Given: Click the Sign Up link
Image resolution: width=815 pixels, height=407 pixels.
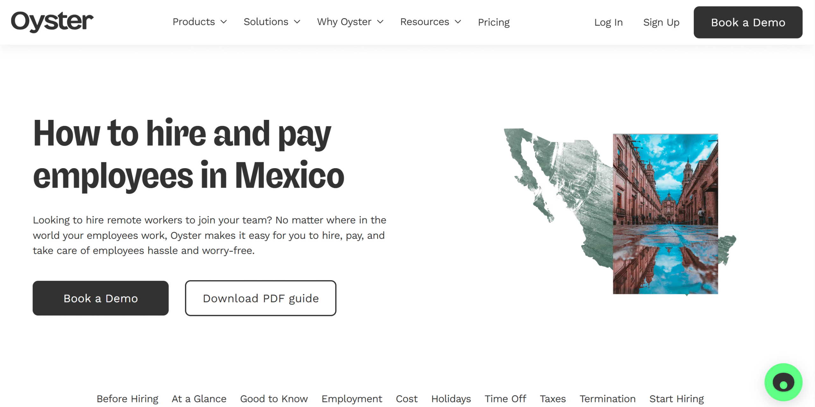Looking at the screenshot, I should click(661, 22).
